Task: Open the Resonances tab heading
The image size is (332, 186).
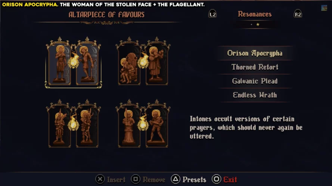Action: pos(255,14)
